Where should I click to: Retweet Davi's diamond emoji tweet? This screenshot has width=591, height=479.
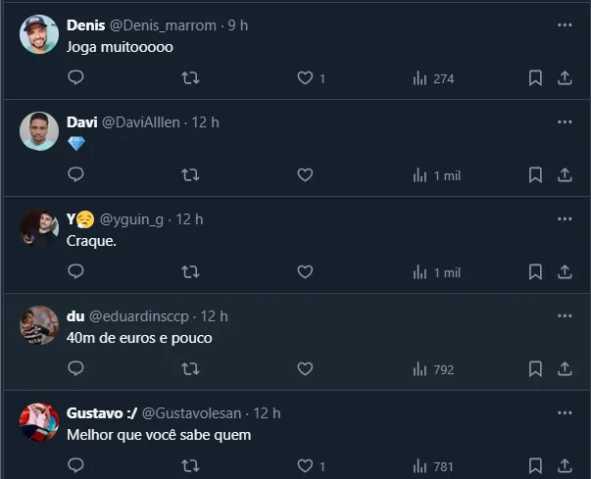coord(191,175)
